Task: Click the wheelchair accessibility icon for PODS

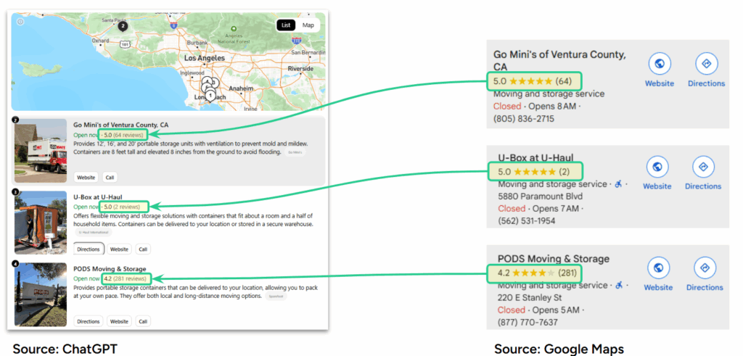Action: pyautogui.click(x=618, y=286)
